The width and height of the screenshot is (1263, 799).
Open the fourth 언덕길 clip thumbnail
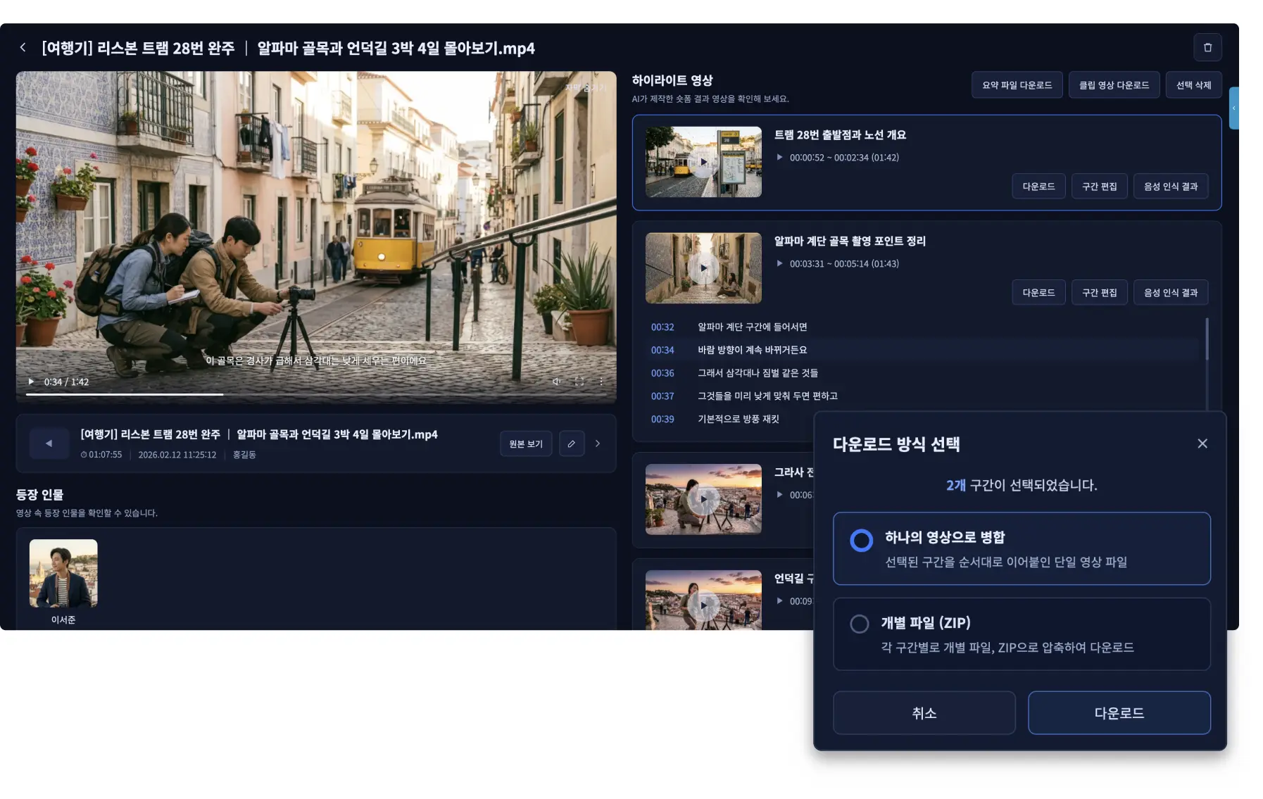tap(703, 600)
